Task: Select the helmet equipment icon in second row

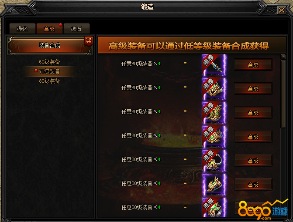Action: (214, 89)
